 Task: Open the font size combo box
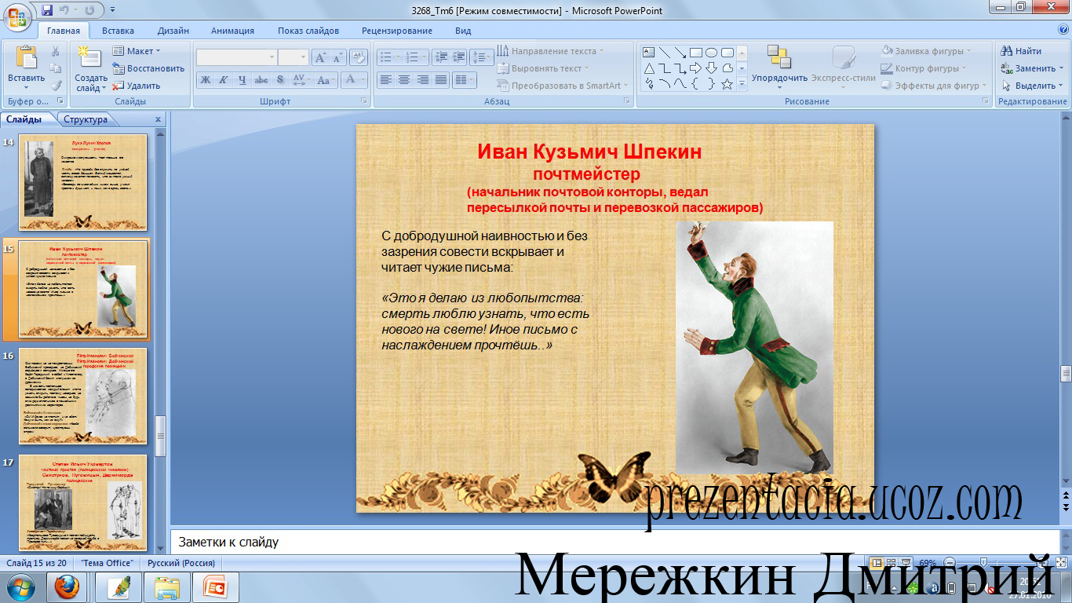point(294,57)
